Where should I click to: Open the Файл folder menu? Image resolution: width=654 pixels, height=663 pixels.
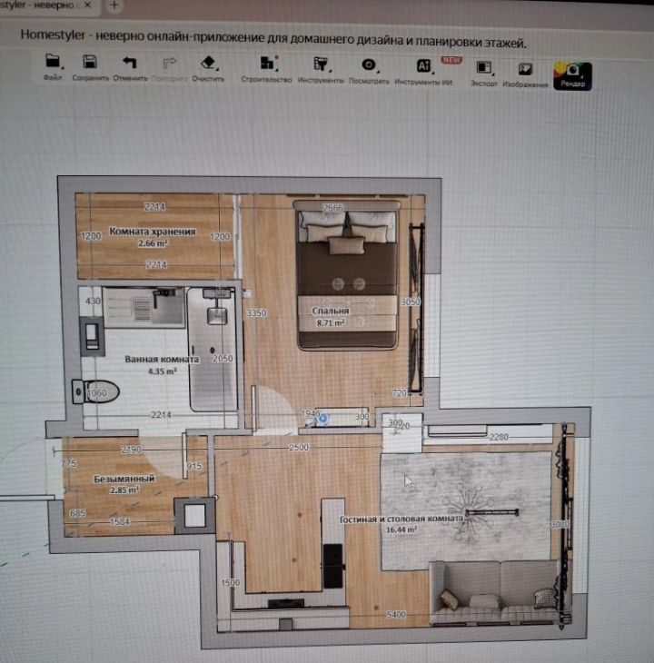point(53,64)
